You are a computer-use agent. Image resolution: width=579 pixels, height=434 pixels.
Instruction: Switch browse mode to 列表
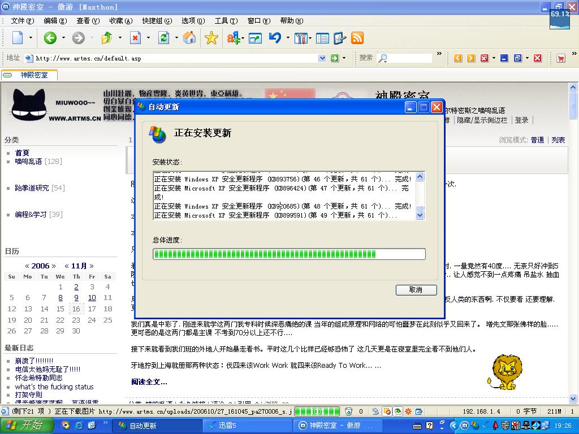coord(558,140)
